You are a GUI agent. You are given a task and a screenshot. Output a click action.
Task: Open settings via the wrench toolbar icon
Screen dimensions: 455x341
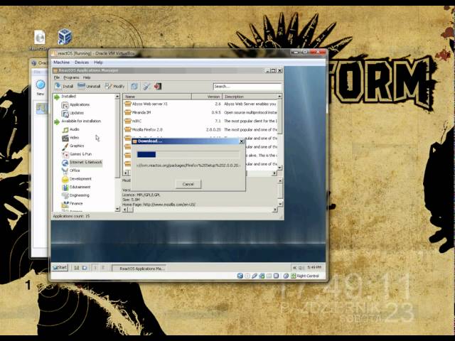tap(146, 86)
